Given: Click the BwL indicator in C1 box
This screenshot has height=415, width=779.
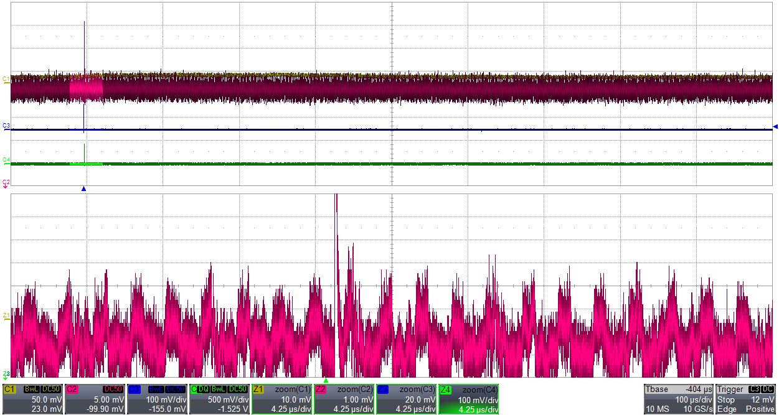Looking at the screenshot, I should [x=32, y=389].
